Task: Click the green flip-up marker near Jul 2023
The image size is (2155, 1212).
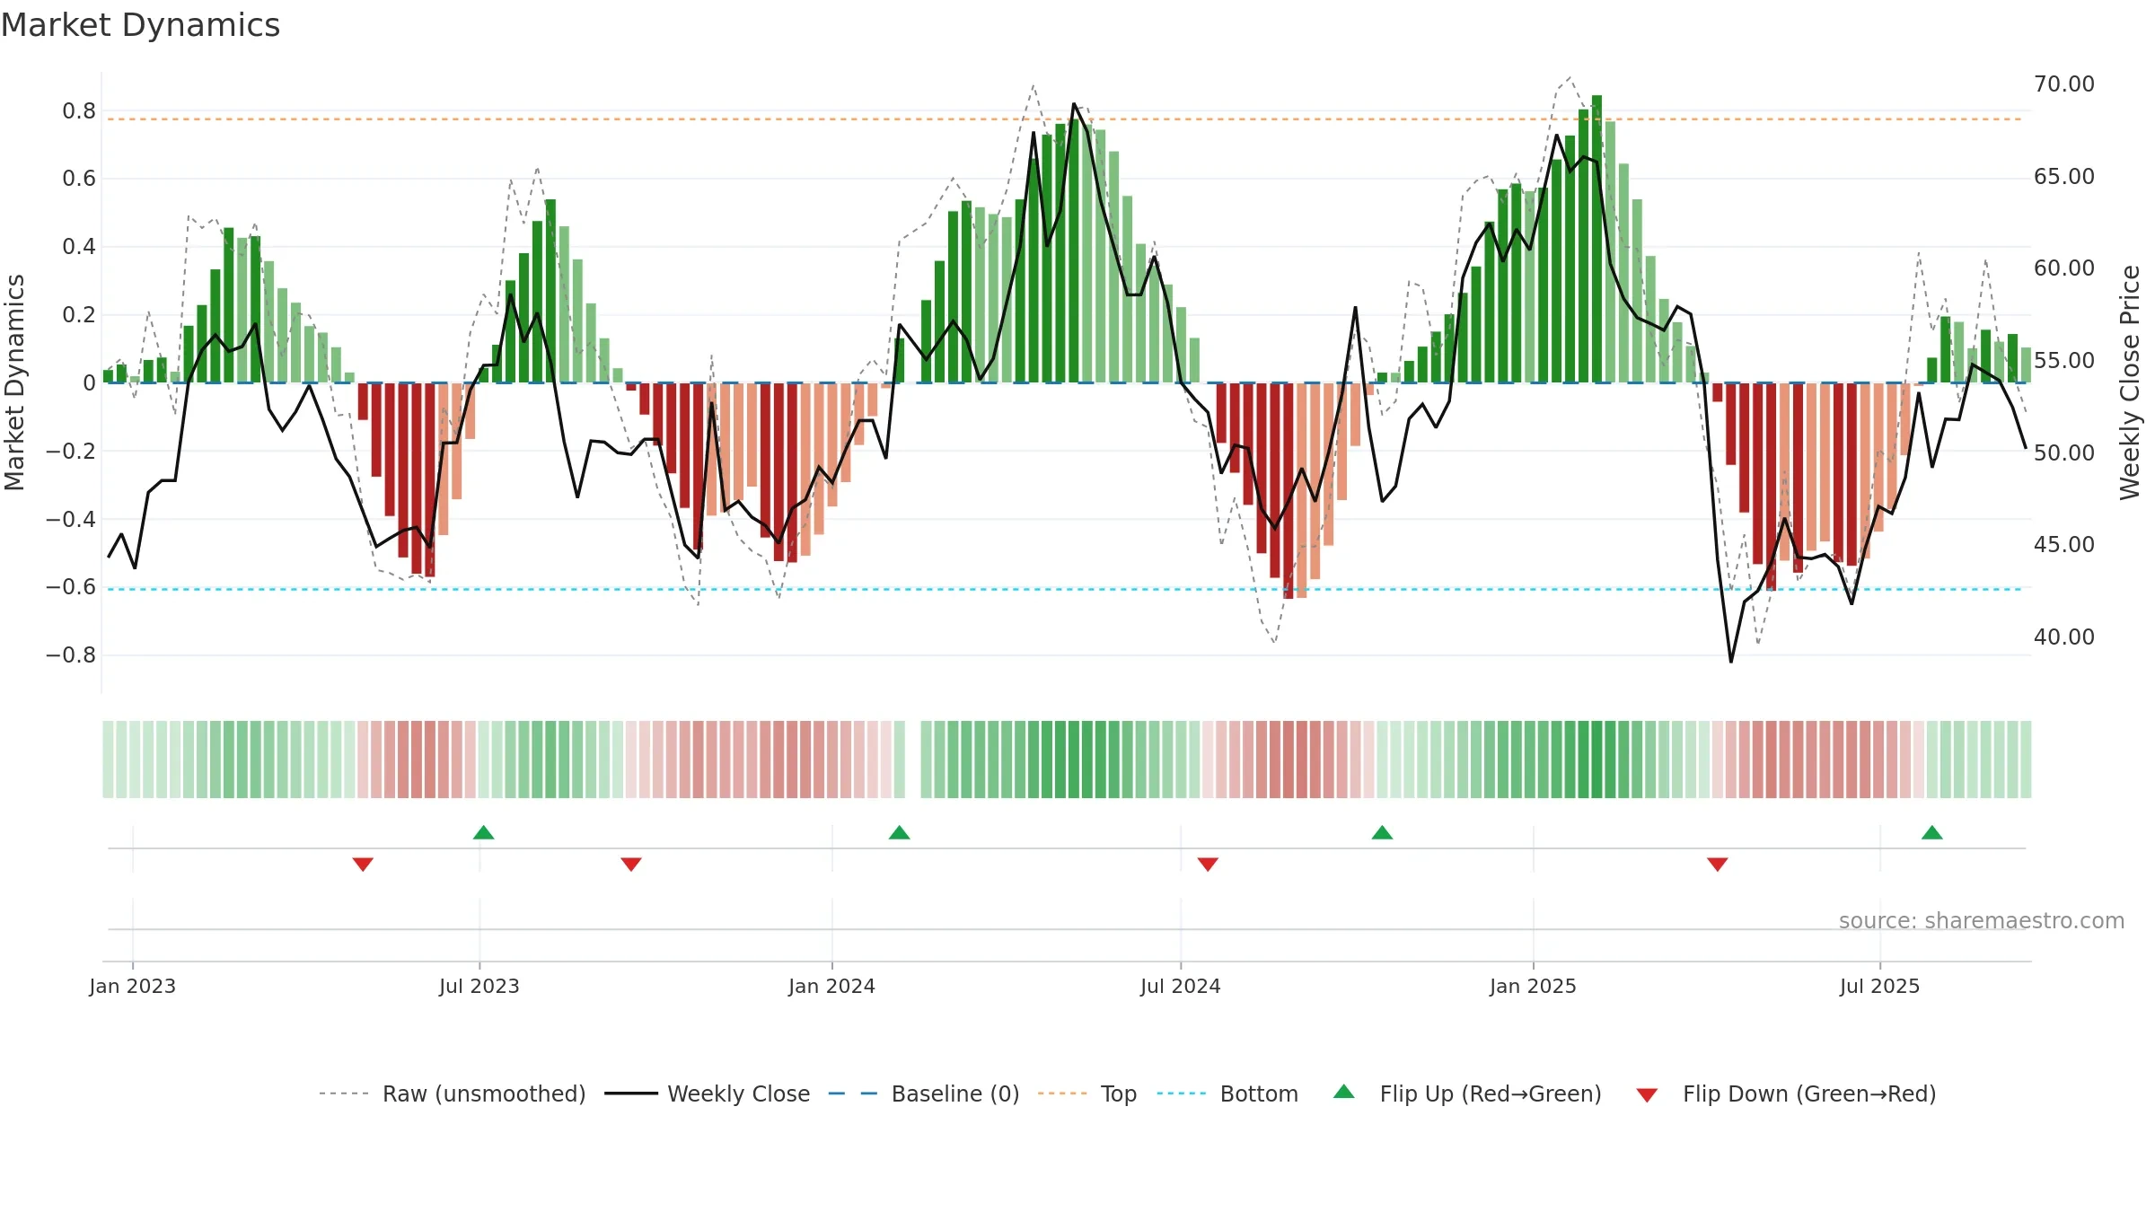Action: pos(484,832)
